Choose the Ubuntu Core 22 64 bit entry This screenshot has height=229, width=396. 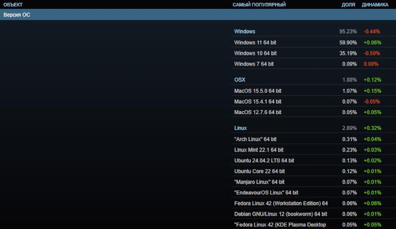[x=259, y=172]
